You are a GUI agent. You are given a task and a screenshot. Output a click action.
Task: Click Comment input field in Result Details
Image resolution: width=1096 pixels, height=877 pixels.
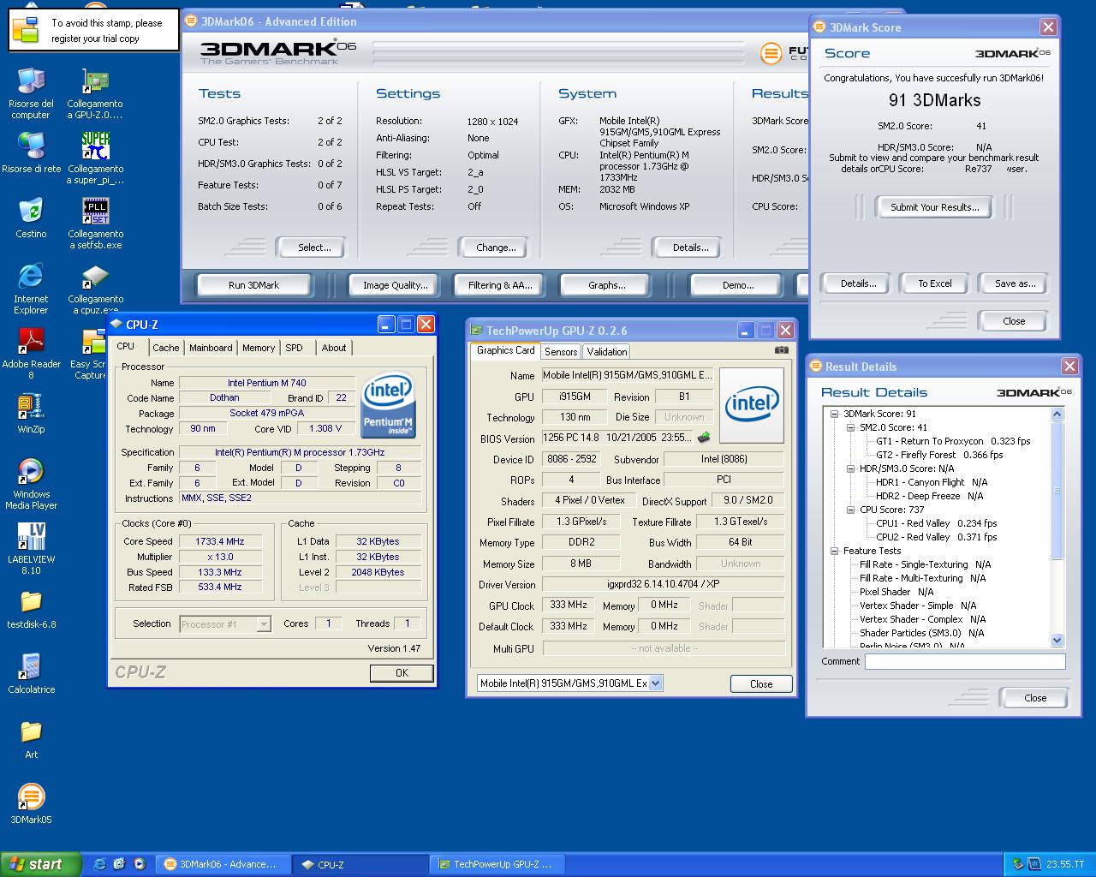[x=965, y=661]
